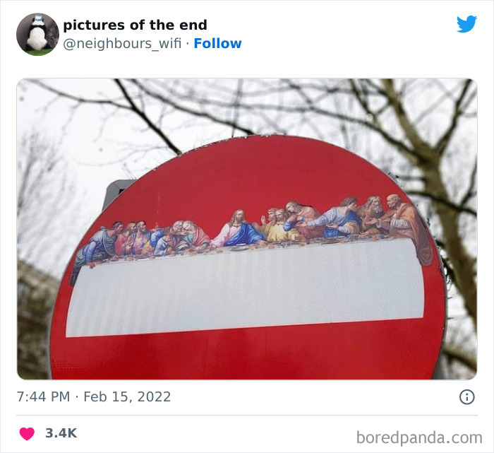
Task: Open the panda profile avatar
Action: click(x=37, y=35)
